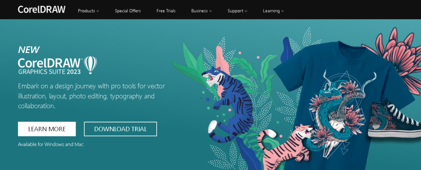Go to Free Trials

click(166, 11)
